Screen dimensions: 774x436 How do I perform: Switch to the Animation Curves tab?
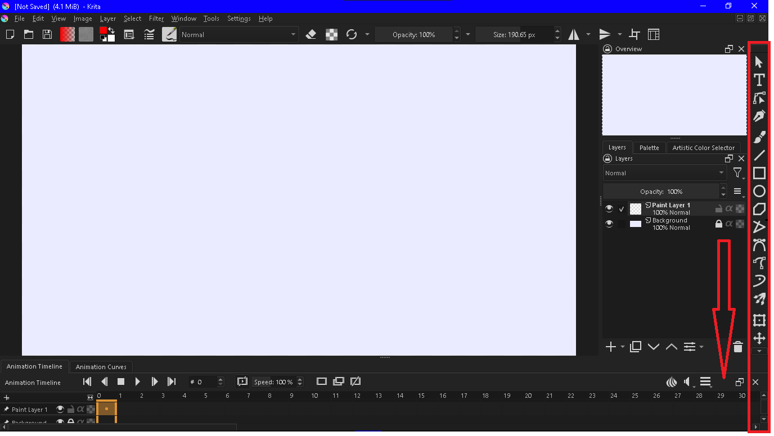point(101,367)
